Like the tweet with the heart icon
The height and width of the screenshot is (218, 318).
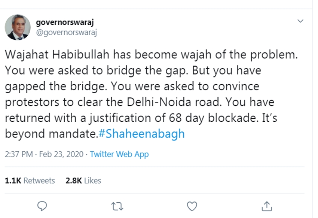point(192,206)
